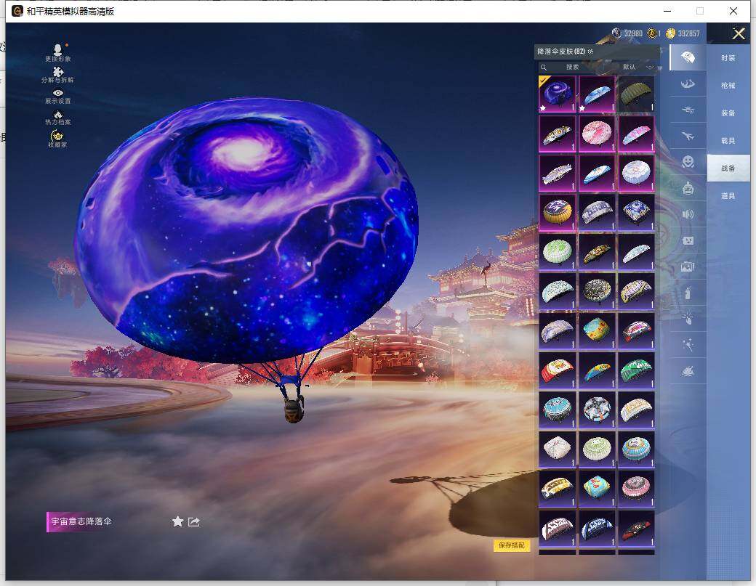Select the spray can category icon

click(688, 293)
